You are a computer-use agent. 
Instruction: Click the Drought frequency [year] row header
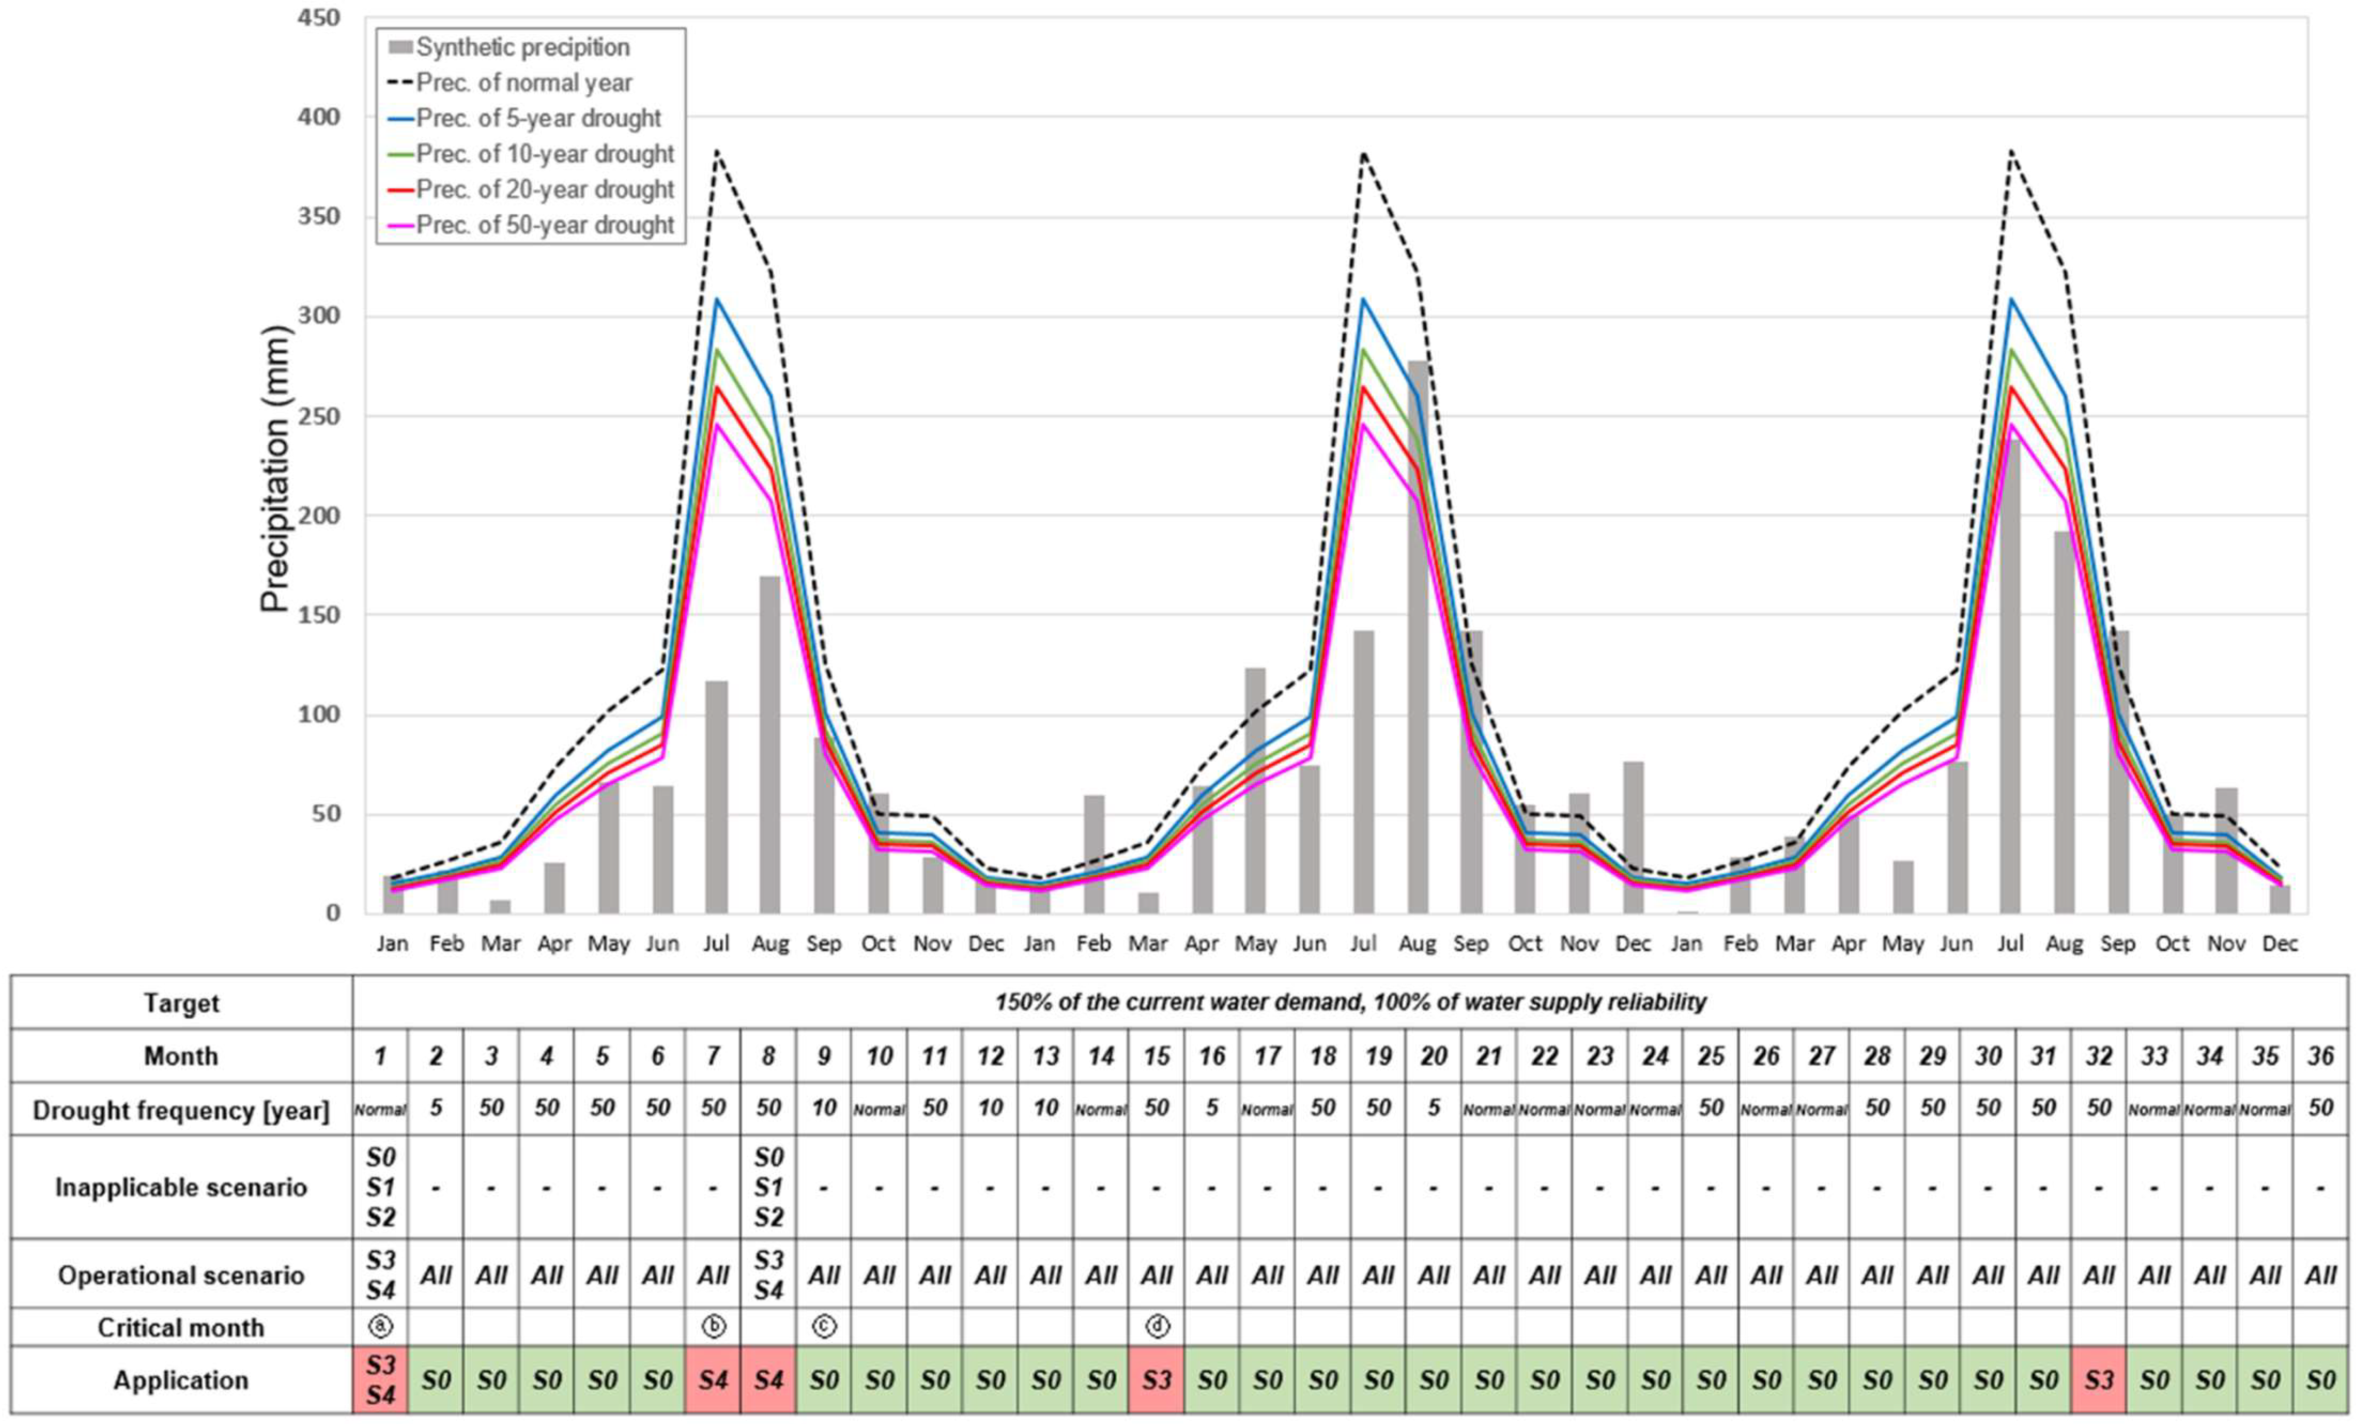tap(181, 1110)
